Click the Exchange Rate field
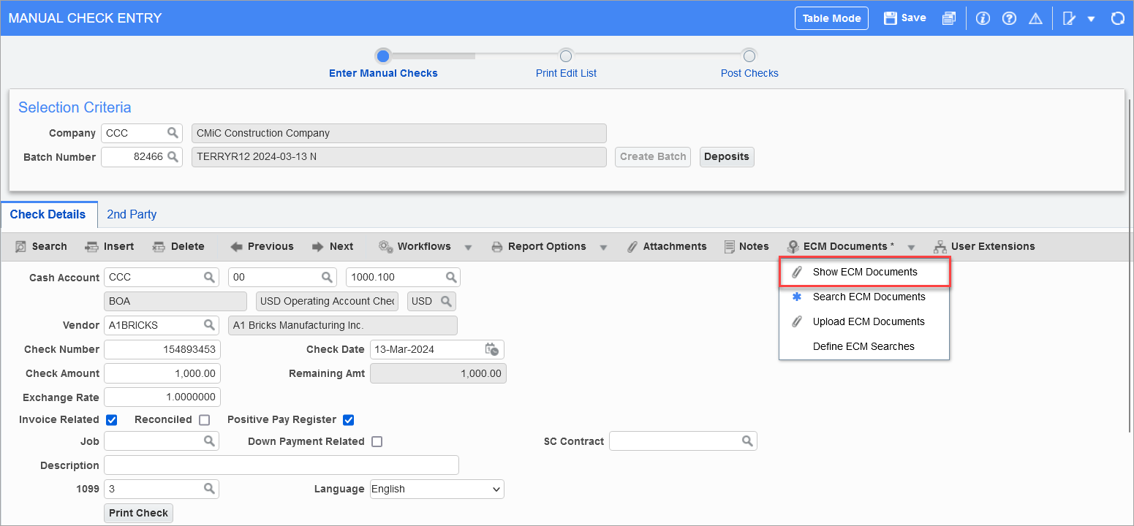The width and height of the screenshot is (1134, 526). tap(162, 397)
